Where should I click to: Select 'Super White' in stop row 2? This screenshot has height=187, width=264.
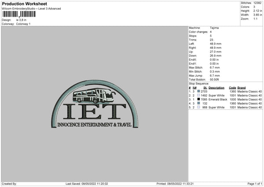216,96
